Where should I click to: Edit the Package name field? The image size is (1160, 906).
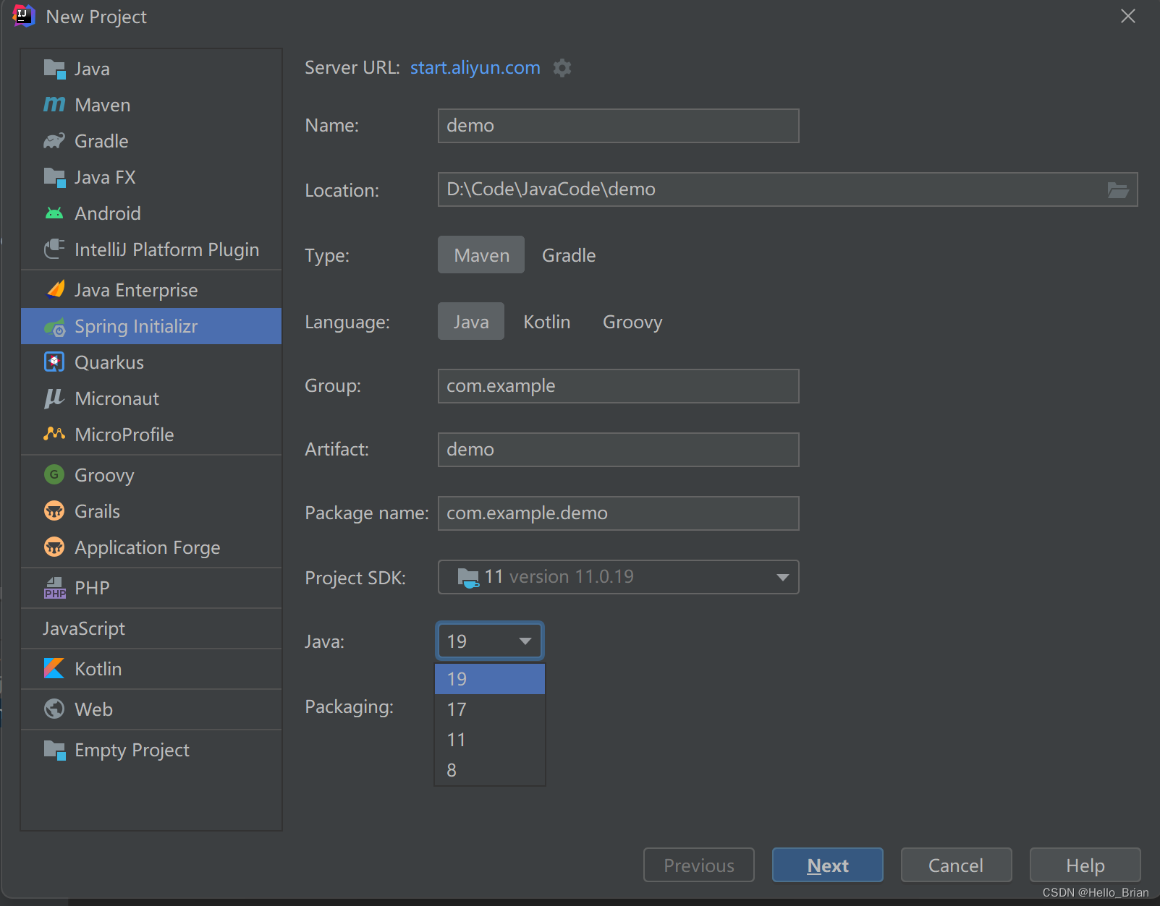[x=618, y=513]
